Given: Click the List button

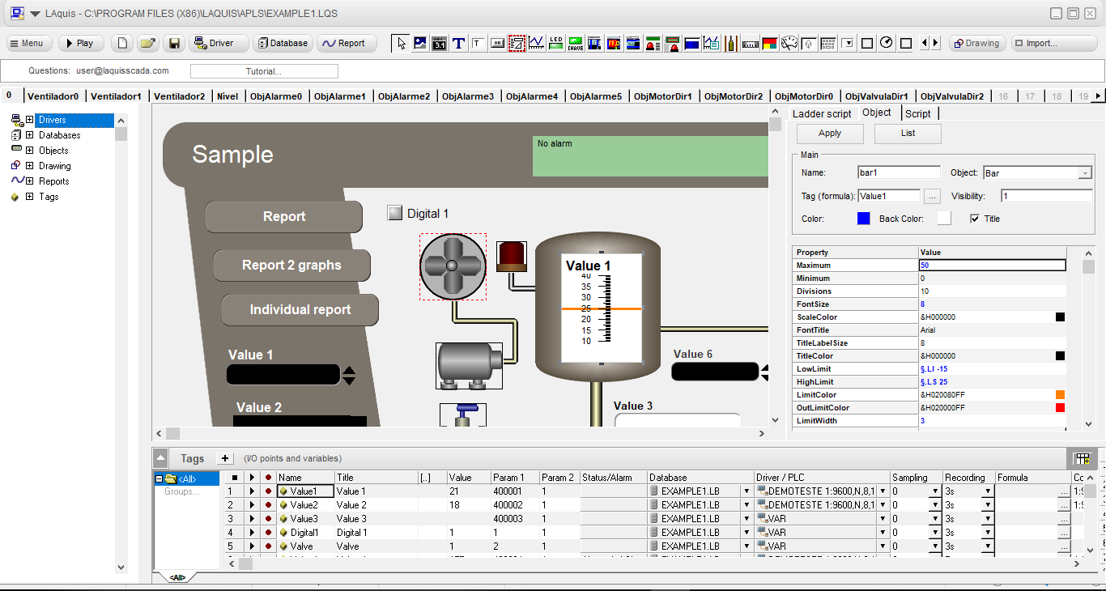Looking at the screenshot, I should pyautogui.click(x=908, y=134).
